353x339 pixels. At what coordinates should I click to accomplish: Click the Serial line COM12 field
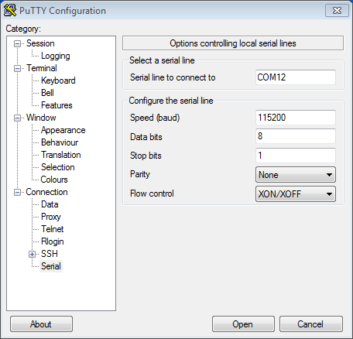(x=296, y=77)
